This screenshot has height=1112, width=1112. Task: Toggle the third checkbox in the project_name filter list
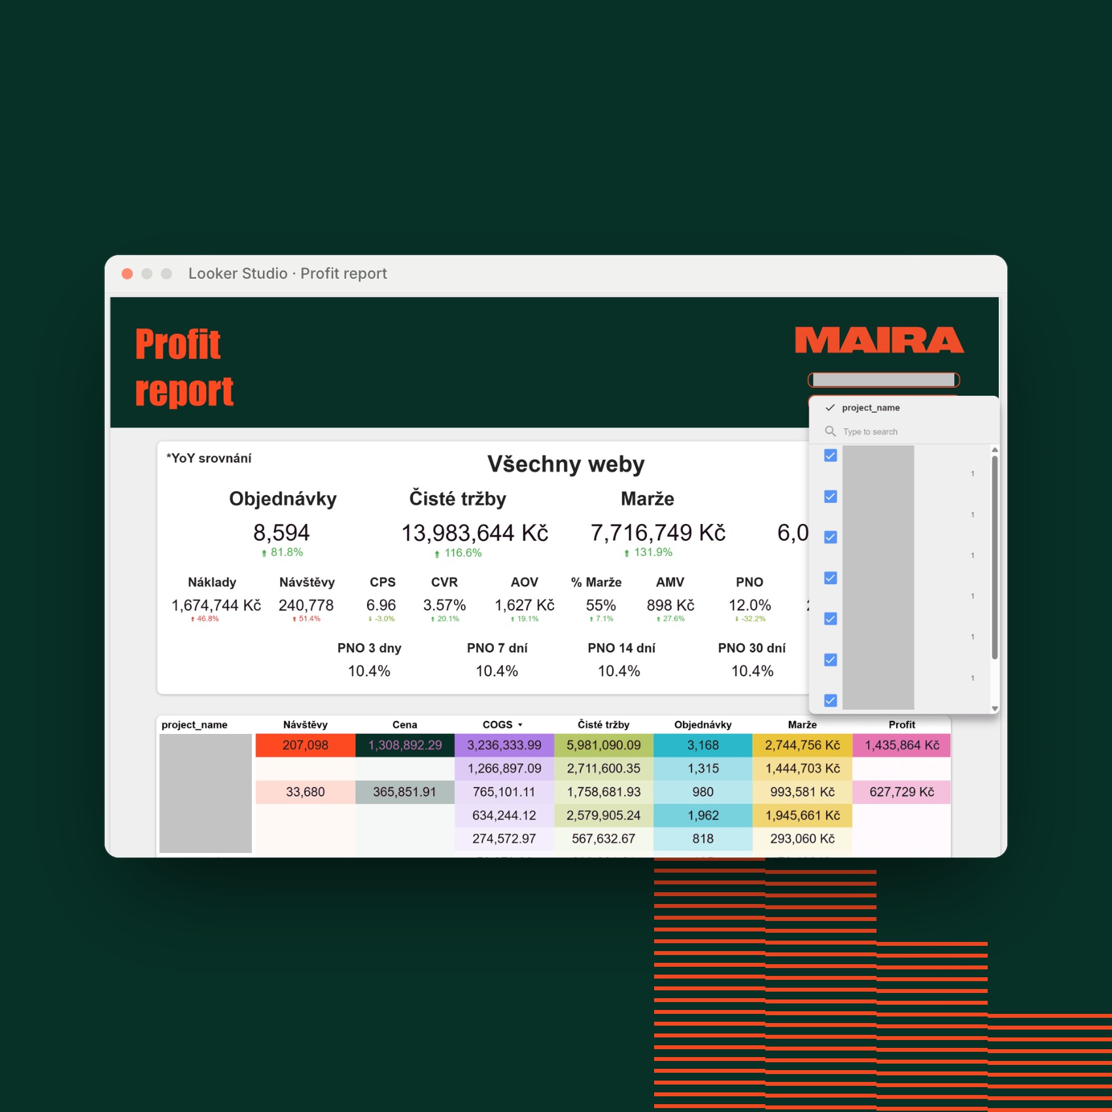point(831,537)
